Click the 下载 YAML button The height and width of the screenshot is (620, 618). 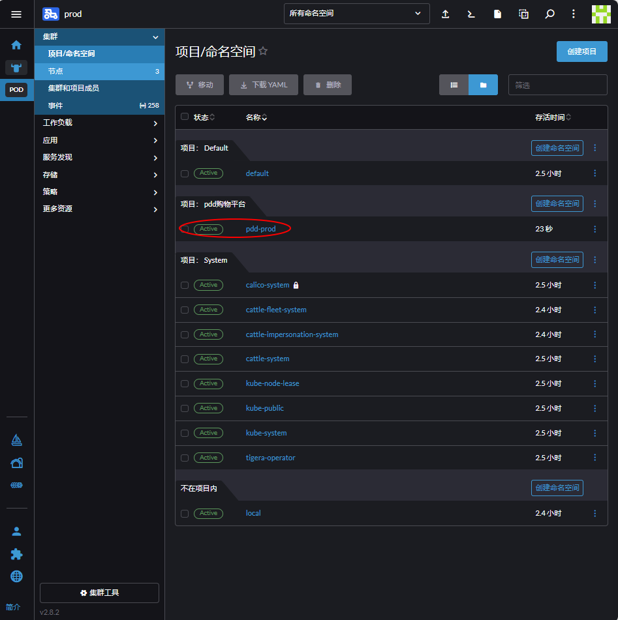coord(263,85)
